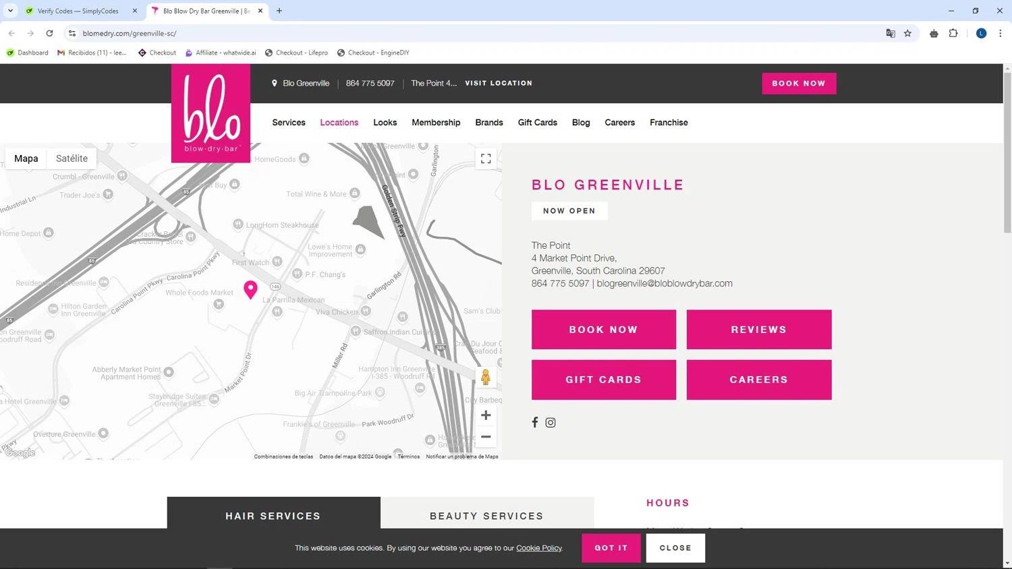Open the Cookie Policy link
1012x569 pixels.
coord(539,548)
